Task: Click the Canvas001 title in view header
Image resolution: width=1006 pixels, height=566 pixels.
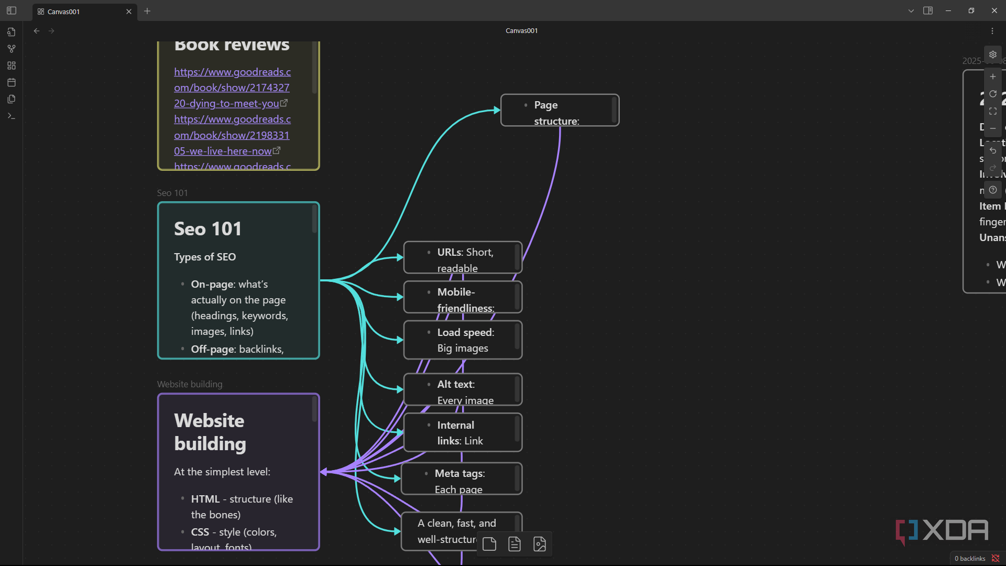Action: tap(521, 31)
